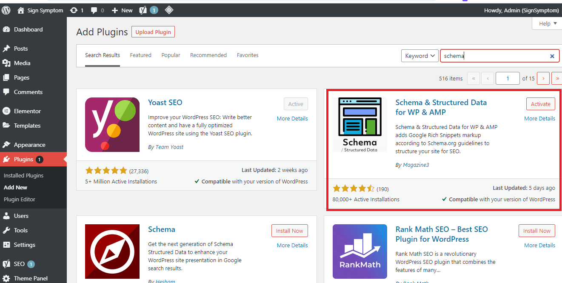562x283 pixels.
Task: Click the 516 items count text
Action: point(451,79)
